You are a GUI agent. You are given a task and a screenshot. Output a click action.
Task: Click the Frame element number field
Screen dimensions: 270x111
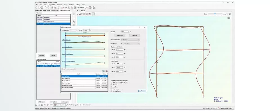(x=73, y=30)
